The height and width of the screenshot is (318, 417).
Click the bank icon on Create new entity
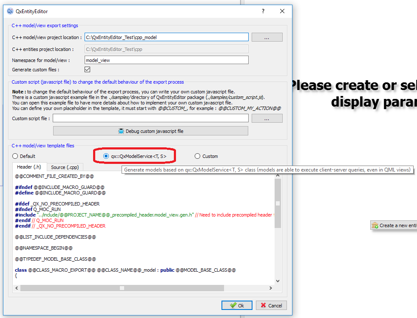click(x=376, y=225)
